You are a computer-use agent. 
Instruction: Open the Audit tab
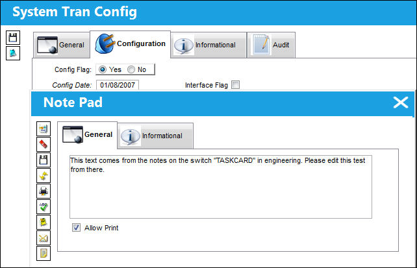[272, 45]
